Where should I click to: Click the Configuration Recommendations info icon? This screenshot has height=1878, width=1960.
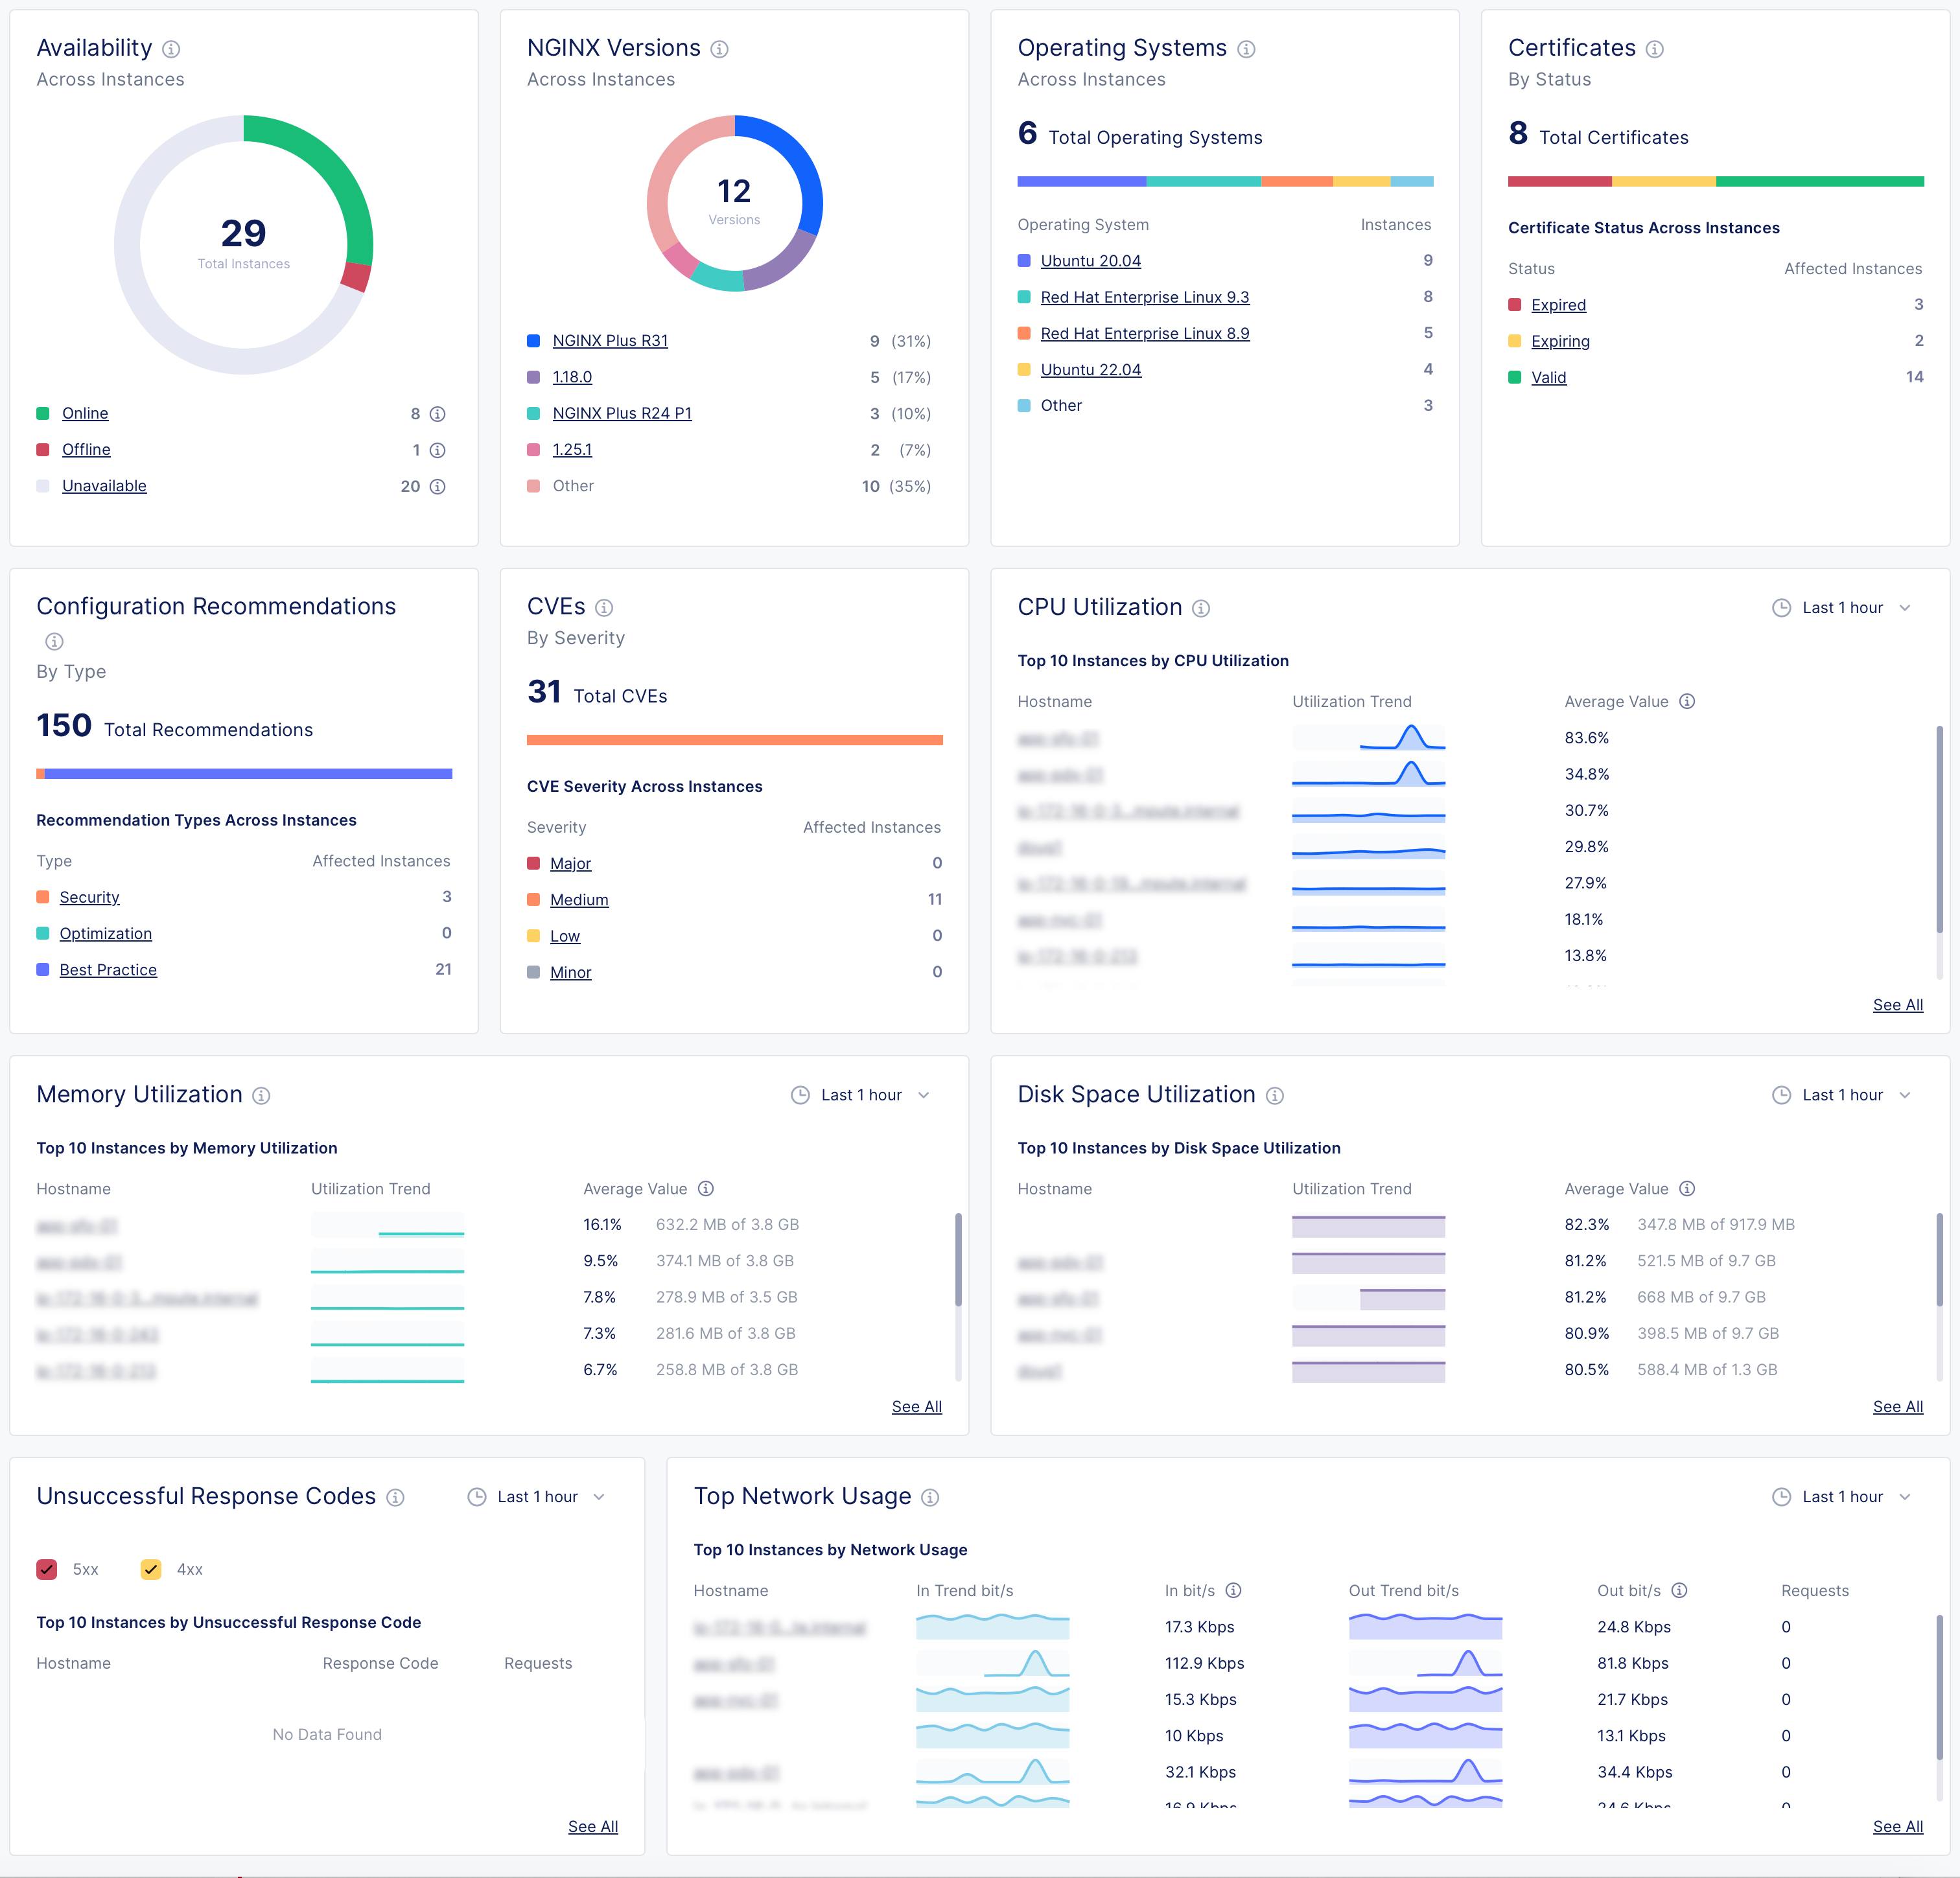pyautogui.click(x=54, y=641)
